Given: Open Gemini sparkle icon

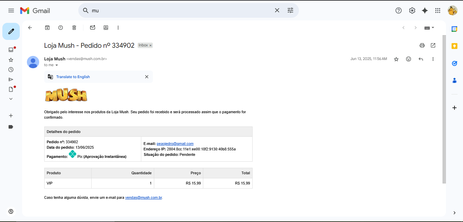Looking at the screenshot, I should click(x=425, y=11).
